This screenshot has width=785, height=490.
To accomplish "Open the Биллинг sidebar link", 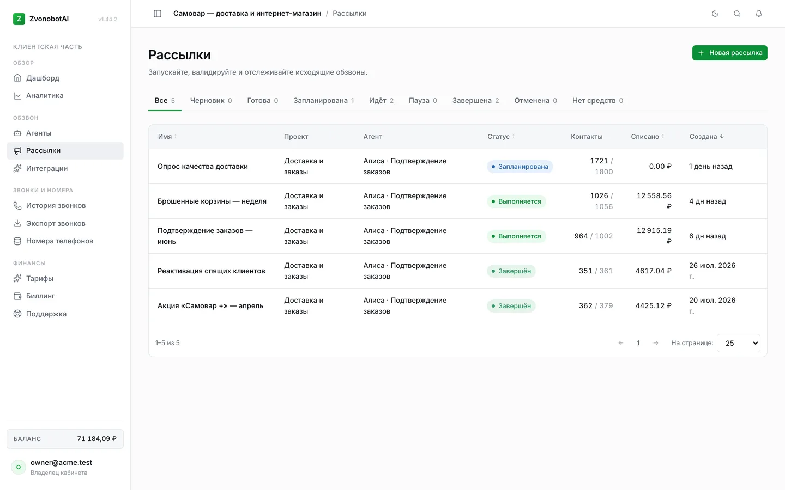I will [65, 296].
